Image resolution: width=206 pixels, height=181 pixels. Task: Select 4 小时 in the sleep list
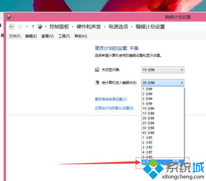163,152
